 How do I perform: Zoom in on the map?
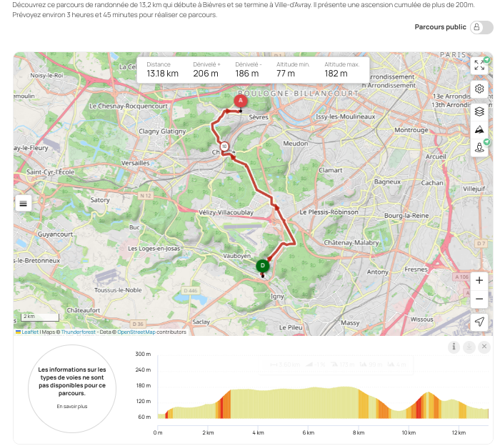[x=479, y=280]
